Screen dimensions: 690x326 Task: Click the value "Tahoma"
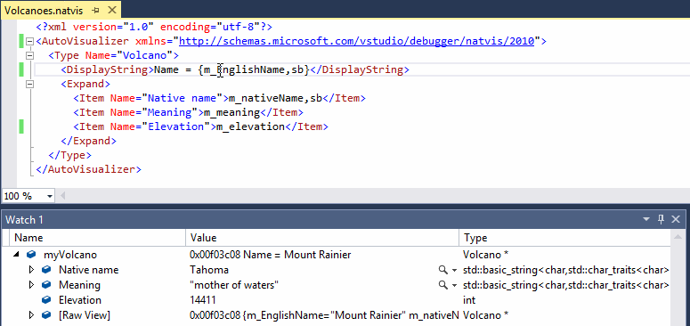[x=209, y=270]
